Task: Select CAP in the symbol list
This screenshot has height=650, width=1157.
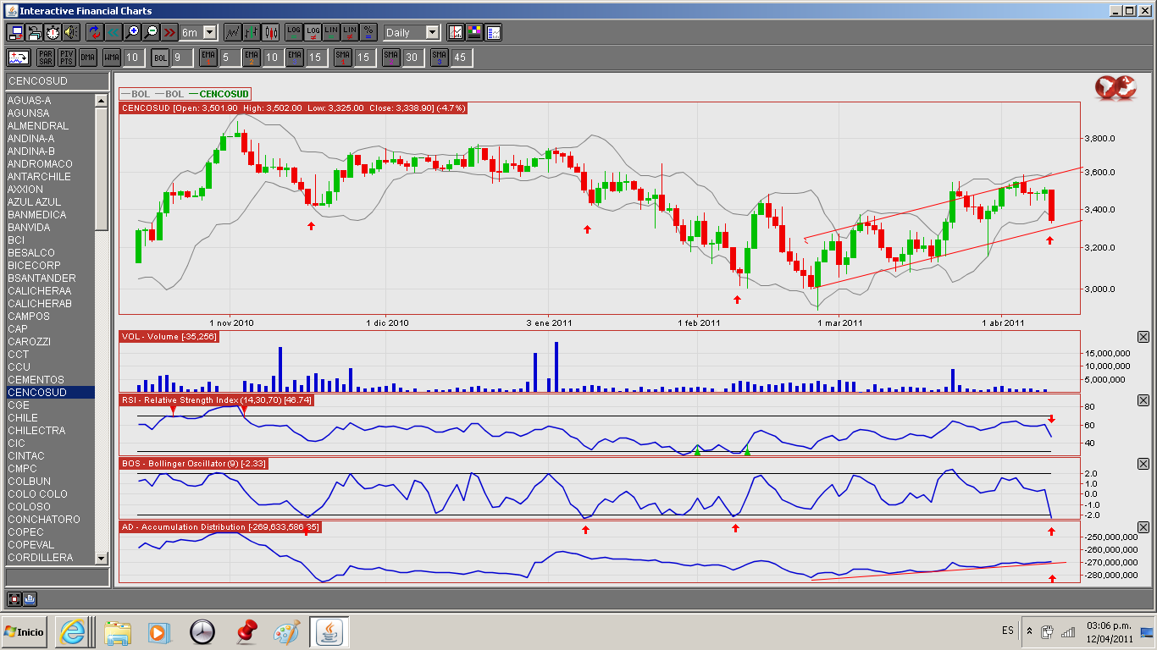Action: 50,328
